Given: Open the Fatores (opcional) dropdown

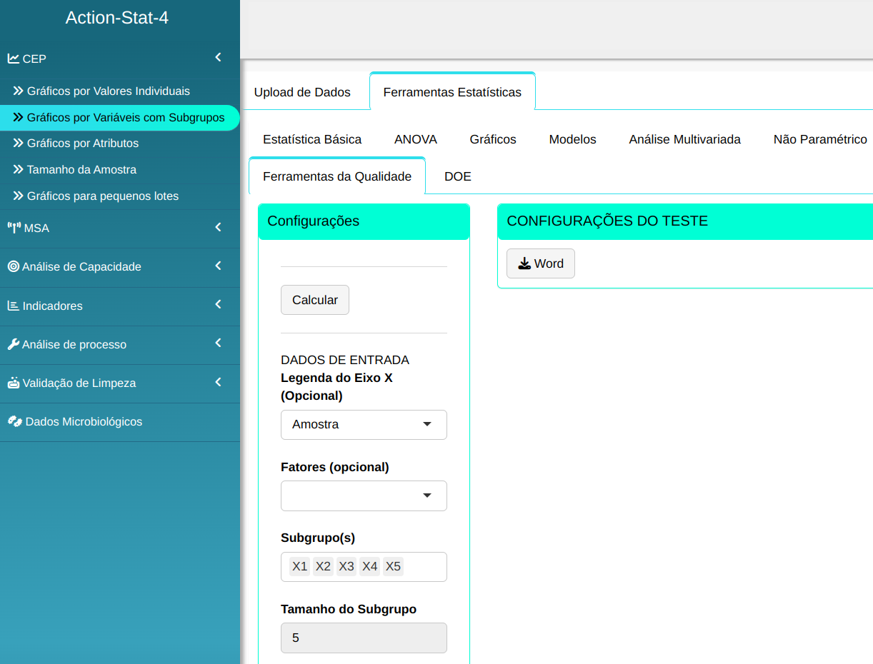Looking at the screenshot, I should 364,496.
